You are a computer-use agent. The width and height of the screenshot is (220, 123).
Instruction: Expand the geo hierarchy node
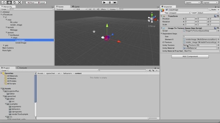[4, 45]
